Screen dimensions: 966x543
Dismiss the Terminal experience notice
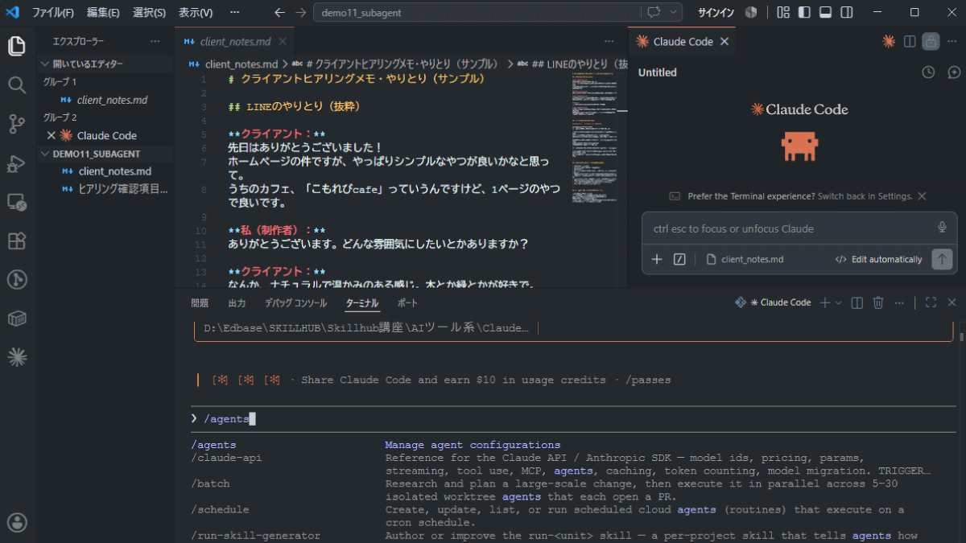[x=922, y=196]
